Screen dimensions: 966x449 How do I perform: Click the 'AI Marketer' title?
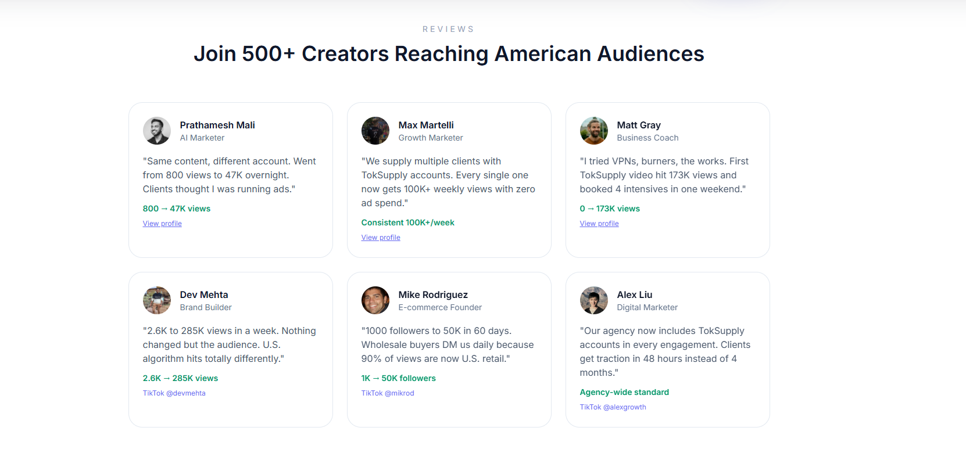coord(202,138)
